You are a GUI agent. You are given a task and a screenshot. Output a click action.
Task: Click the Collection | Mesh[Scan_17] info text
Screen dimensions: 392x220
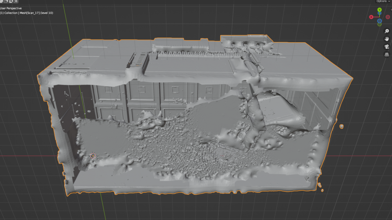click(x=26, y=13)
